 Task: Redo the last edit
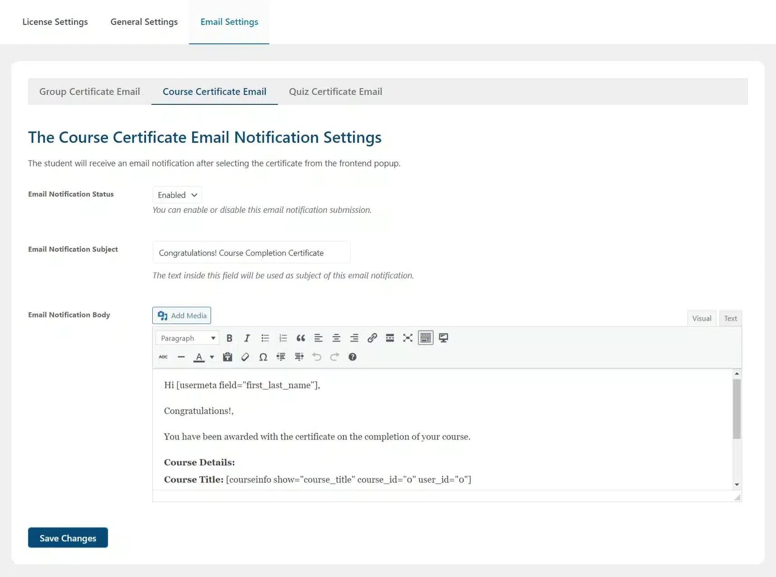(x=334, y=357)
